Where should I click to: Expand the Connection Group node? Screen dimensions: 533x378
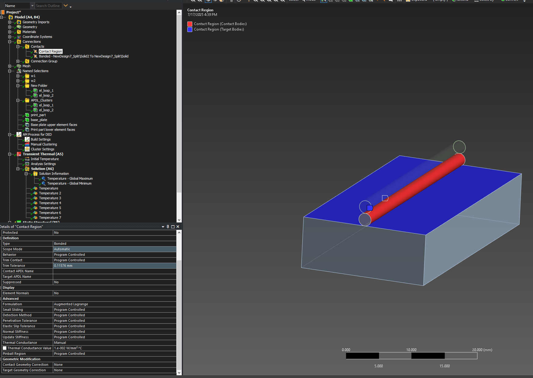pos(18,61)
